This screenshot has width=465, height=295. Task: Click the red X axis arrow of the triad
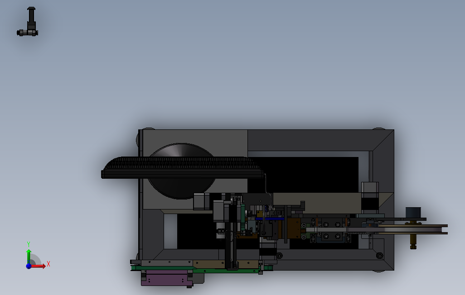pos(39,266)
